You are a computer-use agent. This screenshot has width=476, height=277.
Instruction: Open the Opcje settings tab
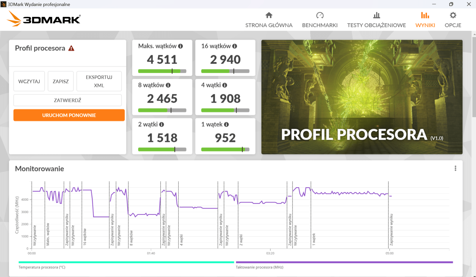pos(453,20)
